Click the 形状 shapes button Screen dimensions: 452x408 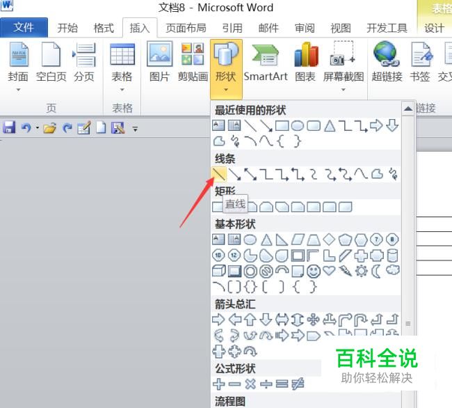click(x=226, y=69)
